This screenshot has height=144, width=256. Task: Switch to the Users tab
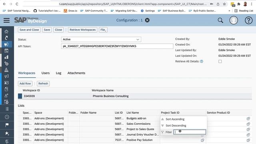46,73
